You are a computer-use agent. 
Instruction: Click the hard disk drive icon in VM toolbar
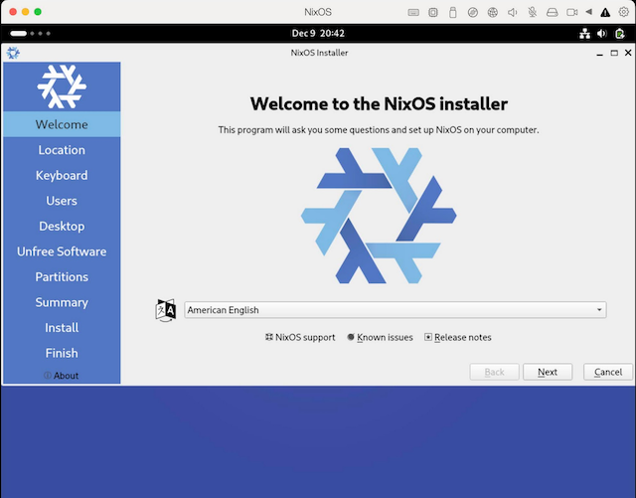click(553, 13)
